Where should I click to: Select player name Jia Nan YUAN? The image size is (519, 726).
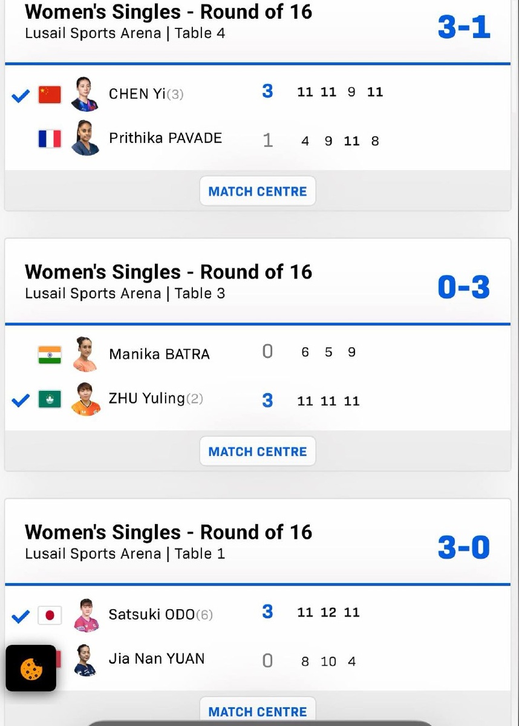157,658
